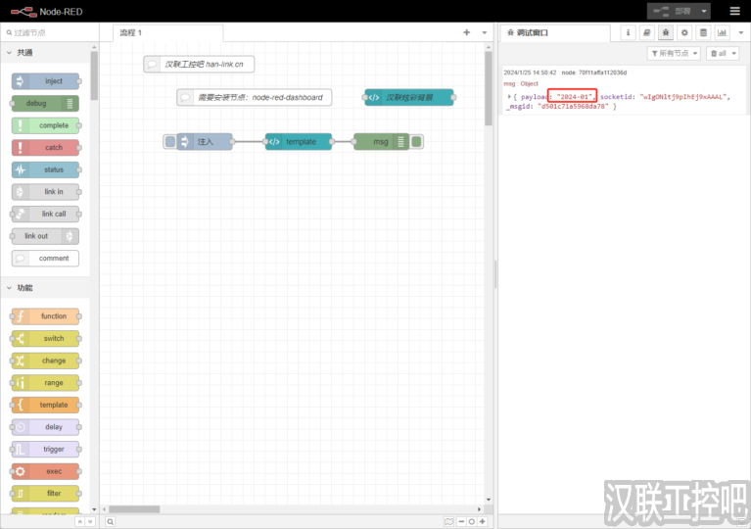Click the canvas horizontal scrollbar
This screenshot has height=529, width=751.
147,509
